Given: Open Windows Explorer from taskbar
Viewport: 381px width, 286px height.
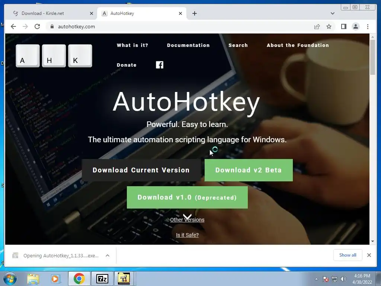Looking at the screenshot, I should (x=33, y=279).
